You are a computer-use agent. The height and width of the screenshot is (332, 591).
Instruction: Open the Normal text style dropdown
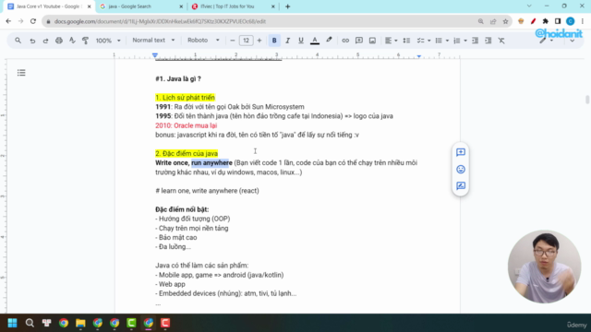tap(153, 40)
